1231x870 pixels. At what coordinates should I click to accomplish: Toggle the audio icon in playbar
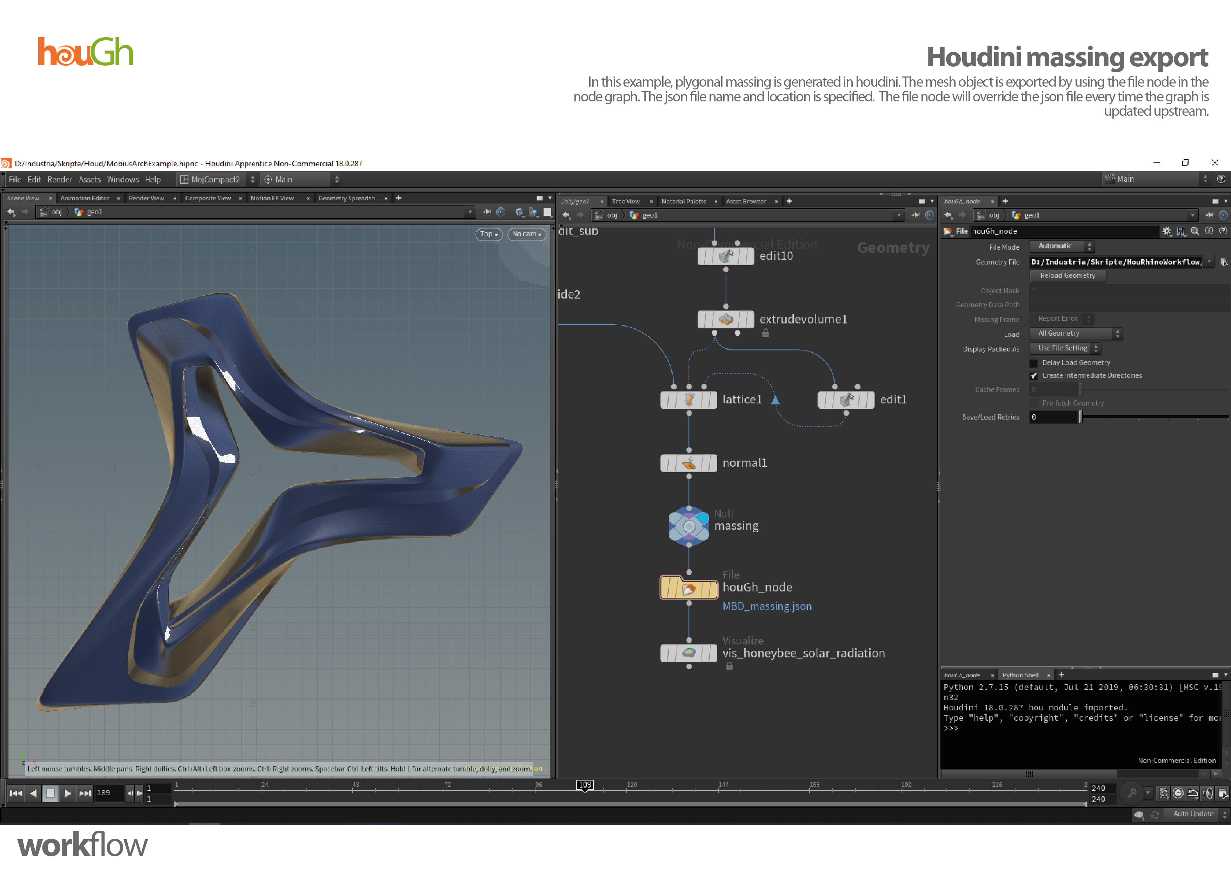[1208, 793]
